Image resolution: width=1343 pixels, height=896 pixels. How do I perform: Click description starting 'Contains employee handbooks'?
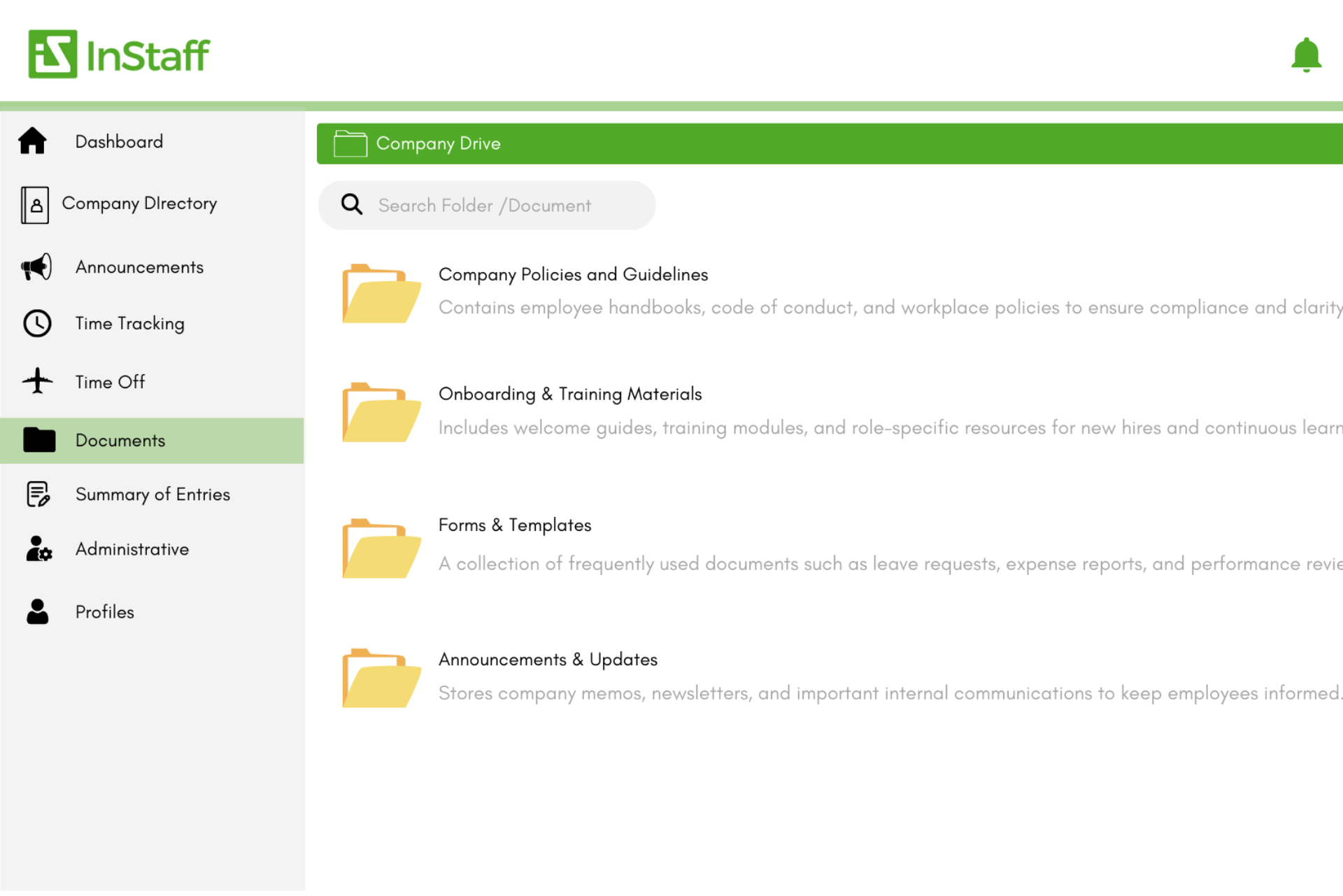(x=890, y=308)
